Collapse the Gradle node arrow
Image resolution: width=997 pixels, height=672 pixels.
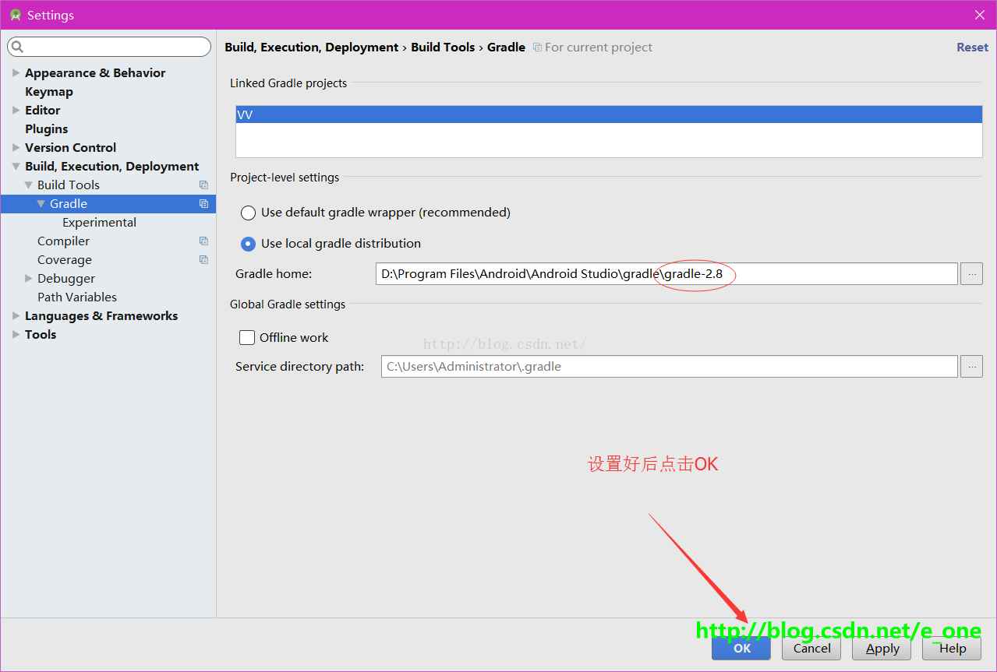pos(41,203)
